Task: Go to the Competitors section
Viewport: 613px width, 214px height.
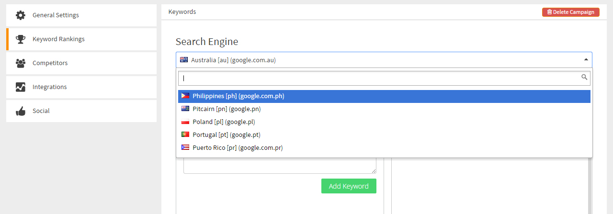Action: coord(50,63)
